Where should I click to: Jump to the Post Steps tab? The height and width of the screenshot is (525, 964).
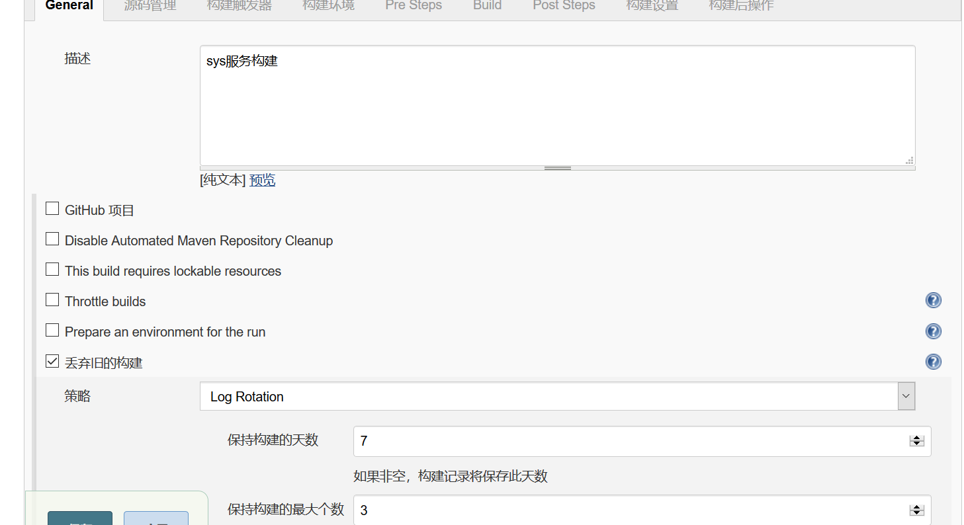[x=564, y=7]
